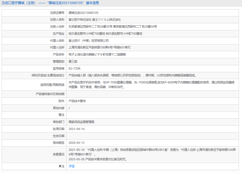Select agent name 富士胶片（中国）投资有限公司

click(89, 41)
